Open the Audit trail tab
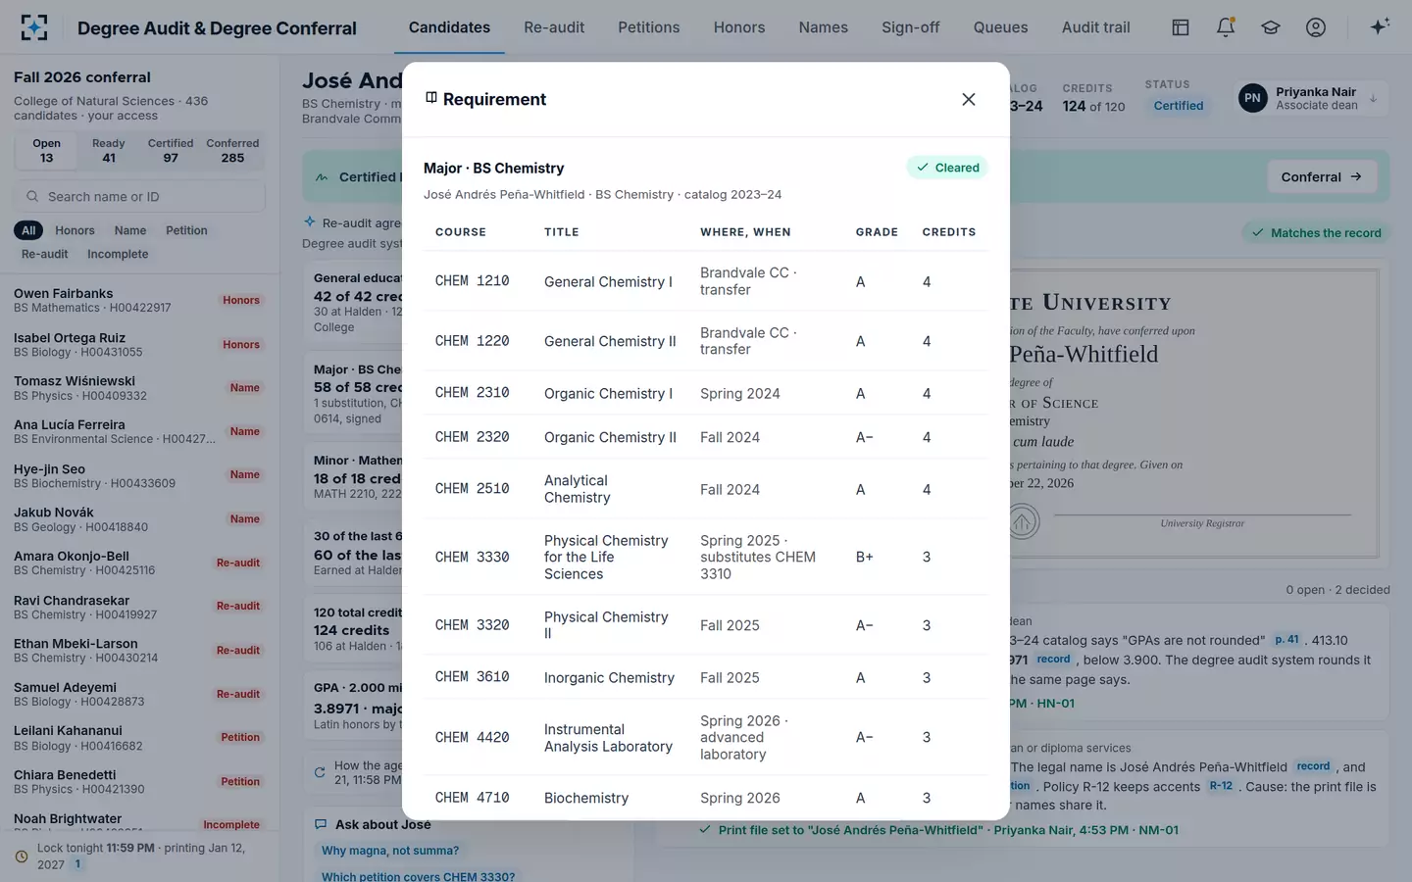Image resolution: width=1412 pixels, height=882 pixels. [x=1096, y=27]
